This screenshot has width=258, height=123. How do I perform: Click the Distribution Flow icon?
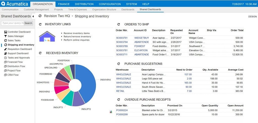(6, 66)
